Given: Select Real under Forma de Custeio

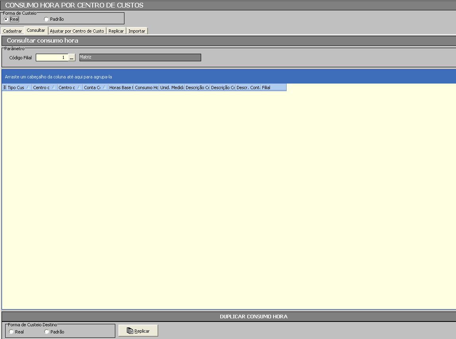Looking at the screenshot, I should (6, 19).
